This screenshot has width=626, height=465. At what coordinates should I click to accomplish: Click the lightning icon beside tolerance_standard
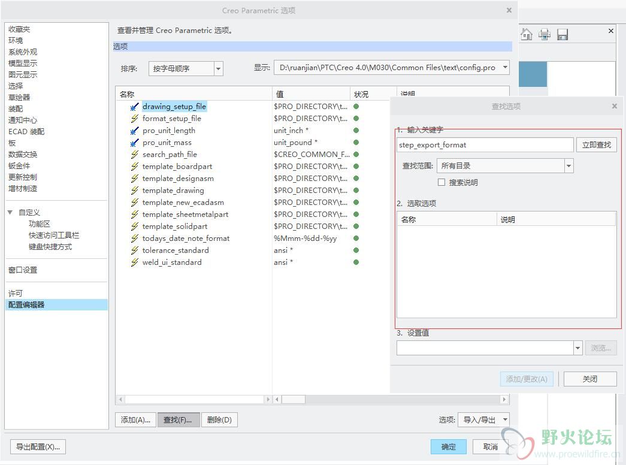coord(135,250)
